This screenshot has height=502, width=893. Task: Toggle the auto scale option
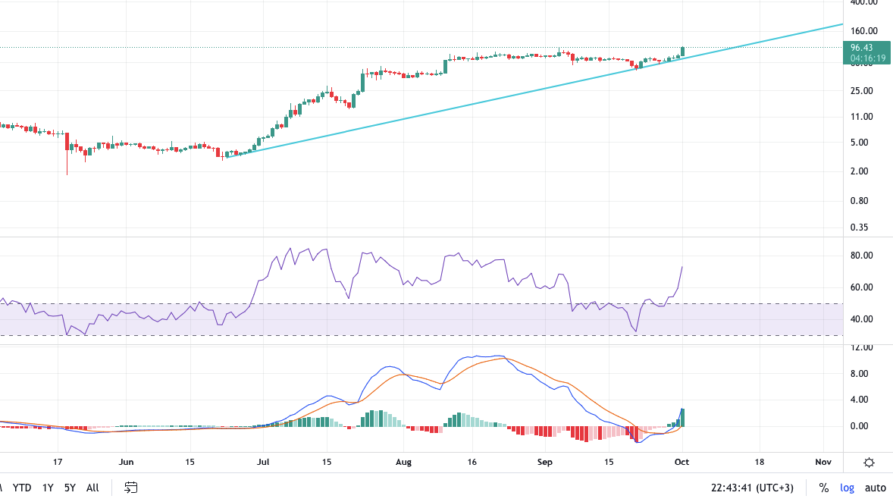876,488
